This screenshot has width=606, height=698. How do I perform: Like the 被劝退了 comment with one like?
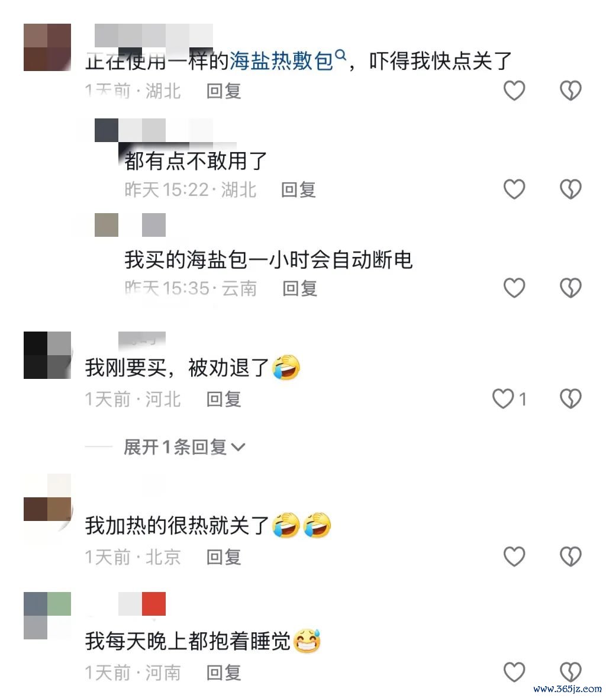(x=503, y=398)
